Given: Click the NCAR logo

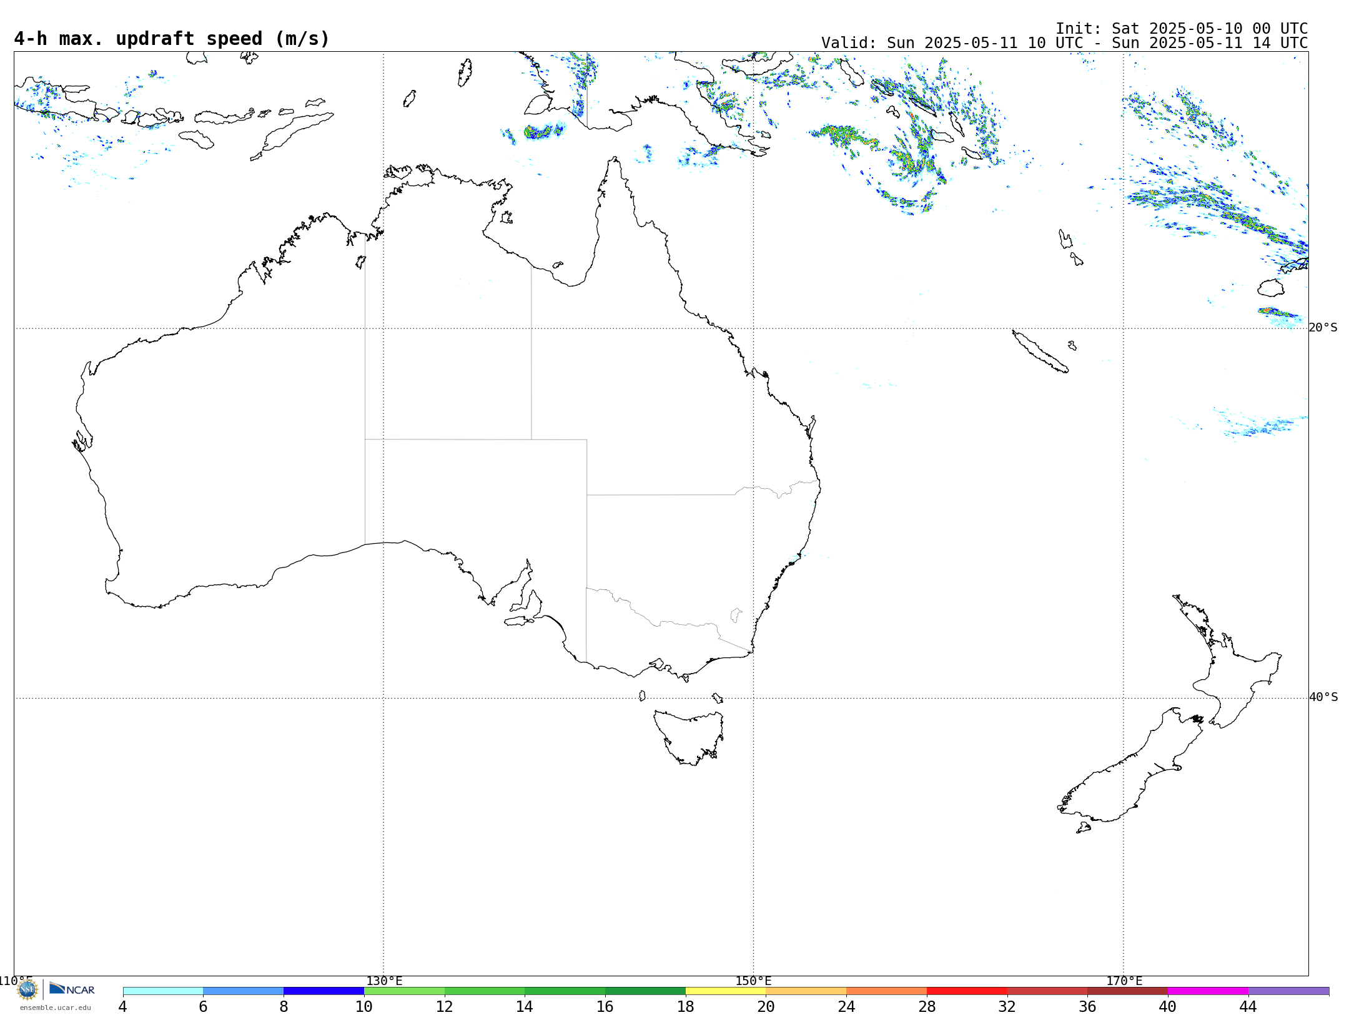Looking at the screenshot, I should [x=72, y=989].
